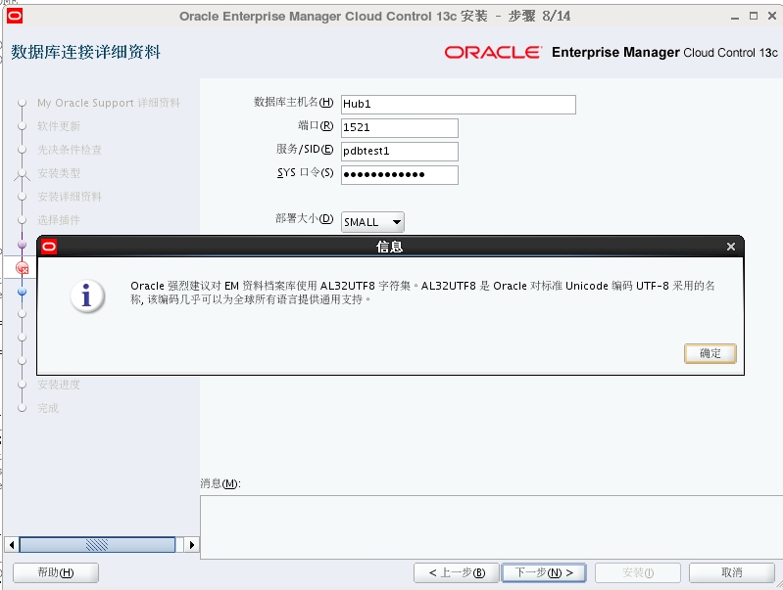Click the red error step marker in sidebar
Image resolution: width=783 pixels, height=590 pixels.
pos(22,268)
